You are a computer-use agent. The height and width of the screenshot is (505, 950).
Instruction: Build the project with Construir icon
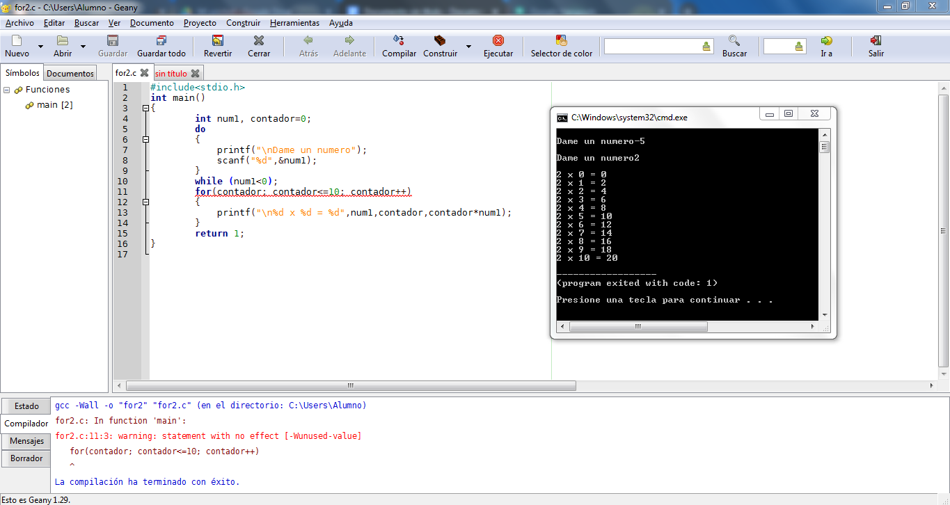[x=440, y=40]
